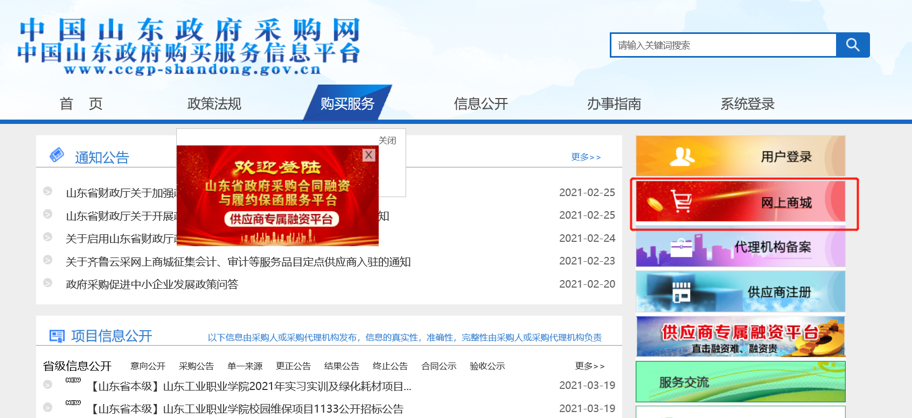
Task: Open 山东省财政厅关于加强 notice link
Action: 121,193
